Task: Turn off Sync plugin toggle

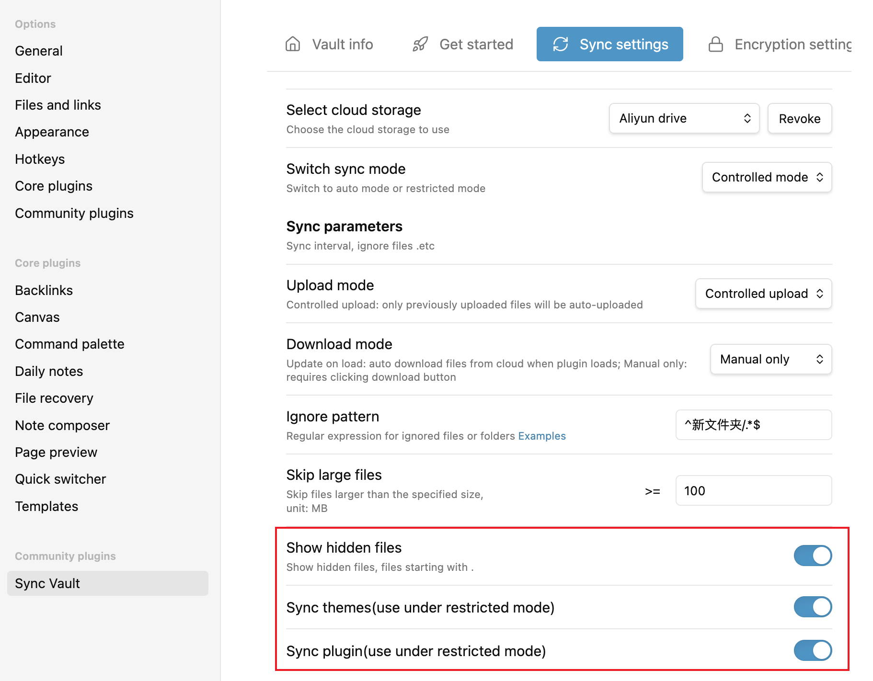Action: pos(812,650)
